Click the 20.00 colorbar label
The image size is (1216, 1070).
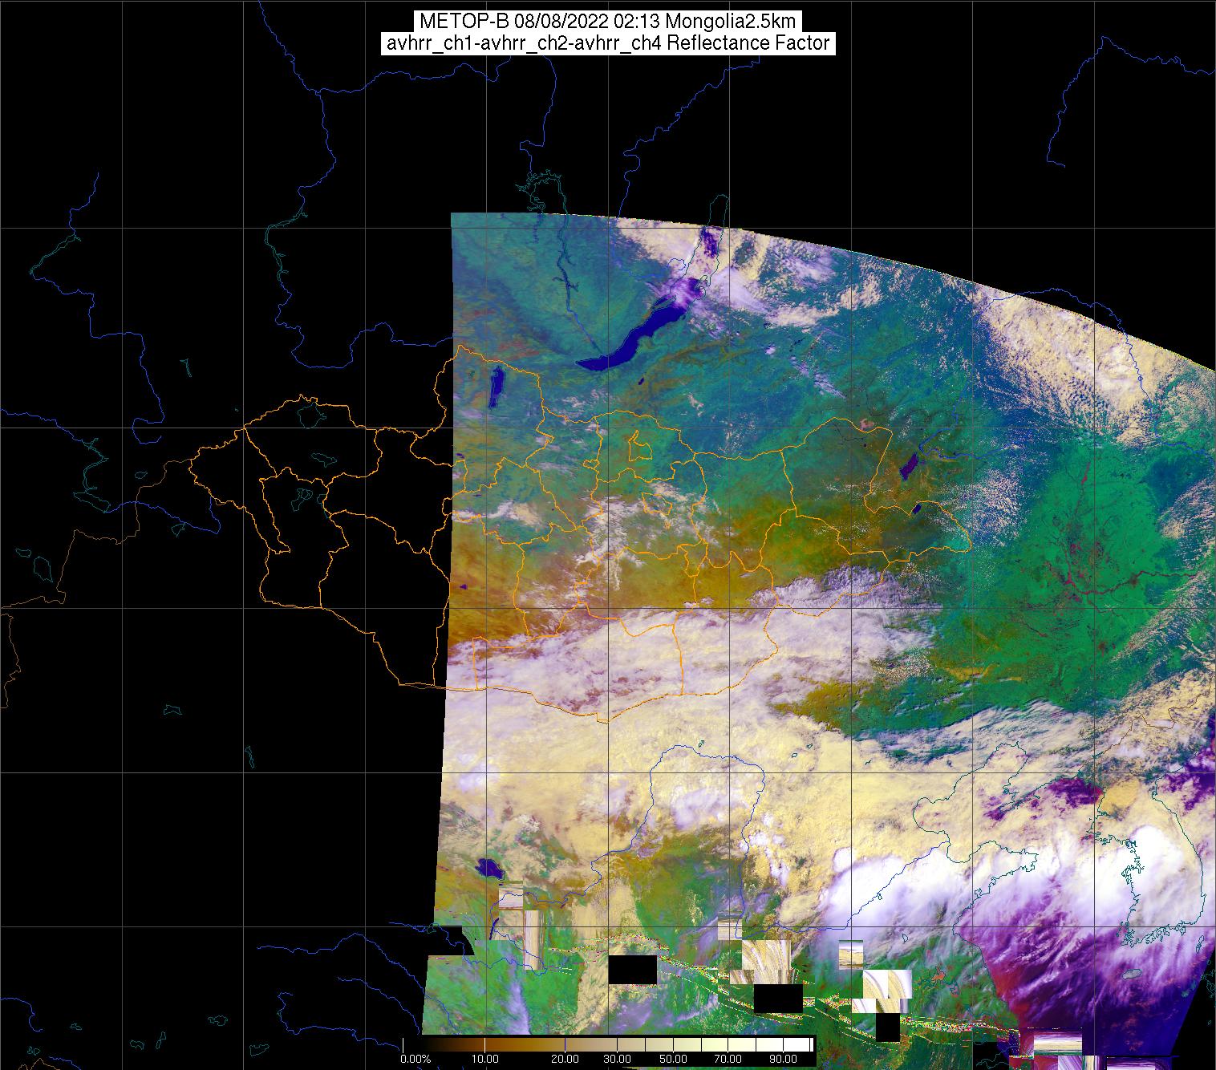click(565, 1059)
